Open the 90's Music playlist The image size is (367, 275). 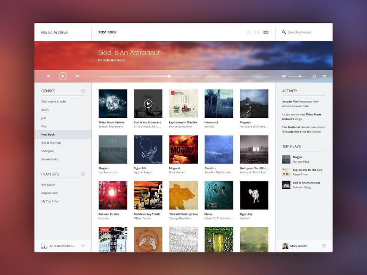click(48, 185)
